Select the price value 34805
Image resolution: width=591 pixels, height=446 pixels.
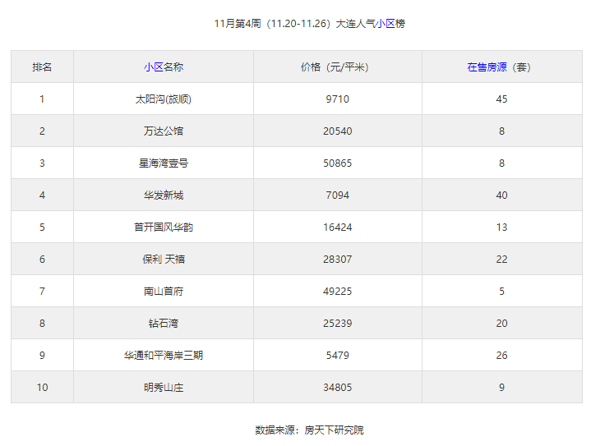(x=337, y=387)
